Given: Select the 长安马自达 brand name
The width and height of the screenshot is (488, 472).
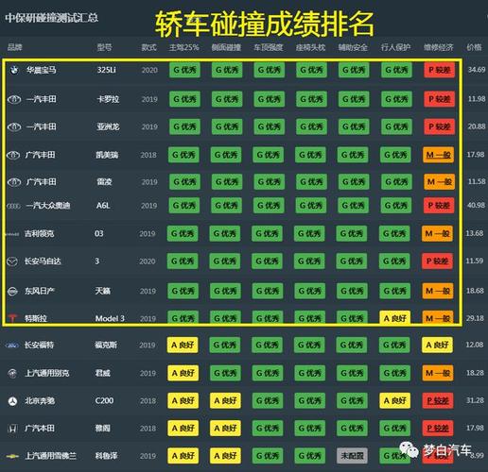Looking at the screenshot, I should 43,261.
